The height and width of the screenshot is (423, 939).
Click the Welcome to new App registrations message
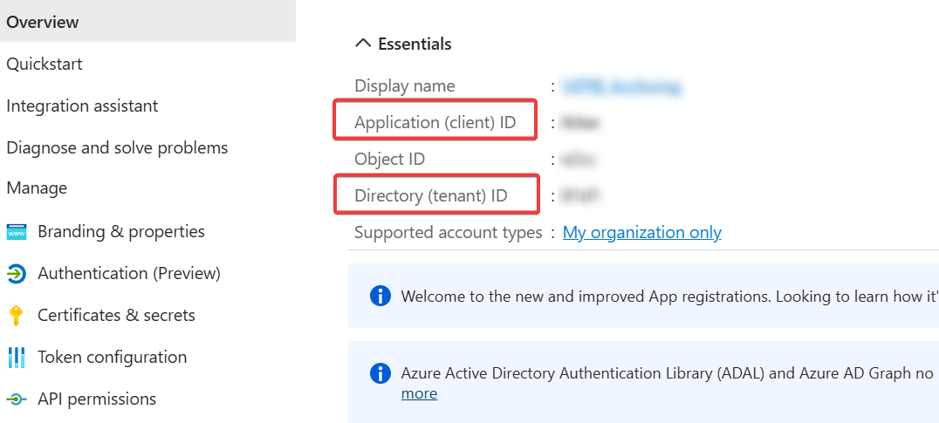pyautogui.click(x=669, y=296)
